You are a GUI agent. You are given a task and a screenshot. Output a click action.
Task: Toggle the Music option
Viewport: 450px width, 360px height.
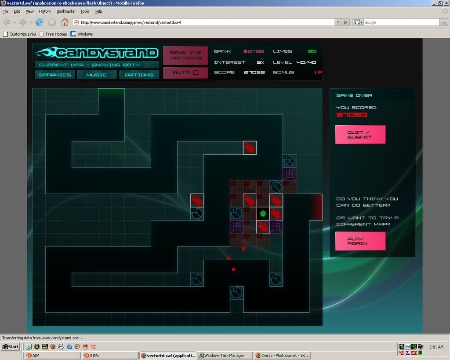pyautogui.click(x=97, y=75)
